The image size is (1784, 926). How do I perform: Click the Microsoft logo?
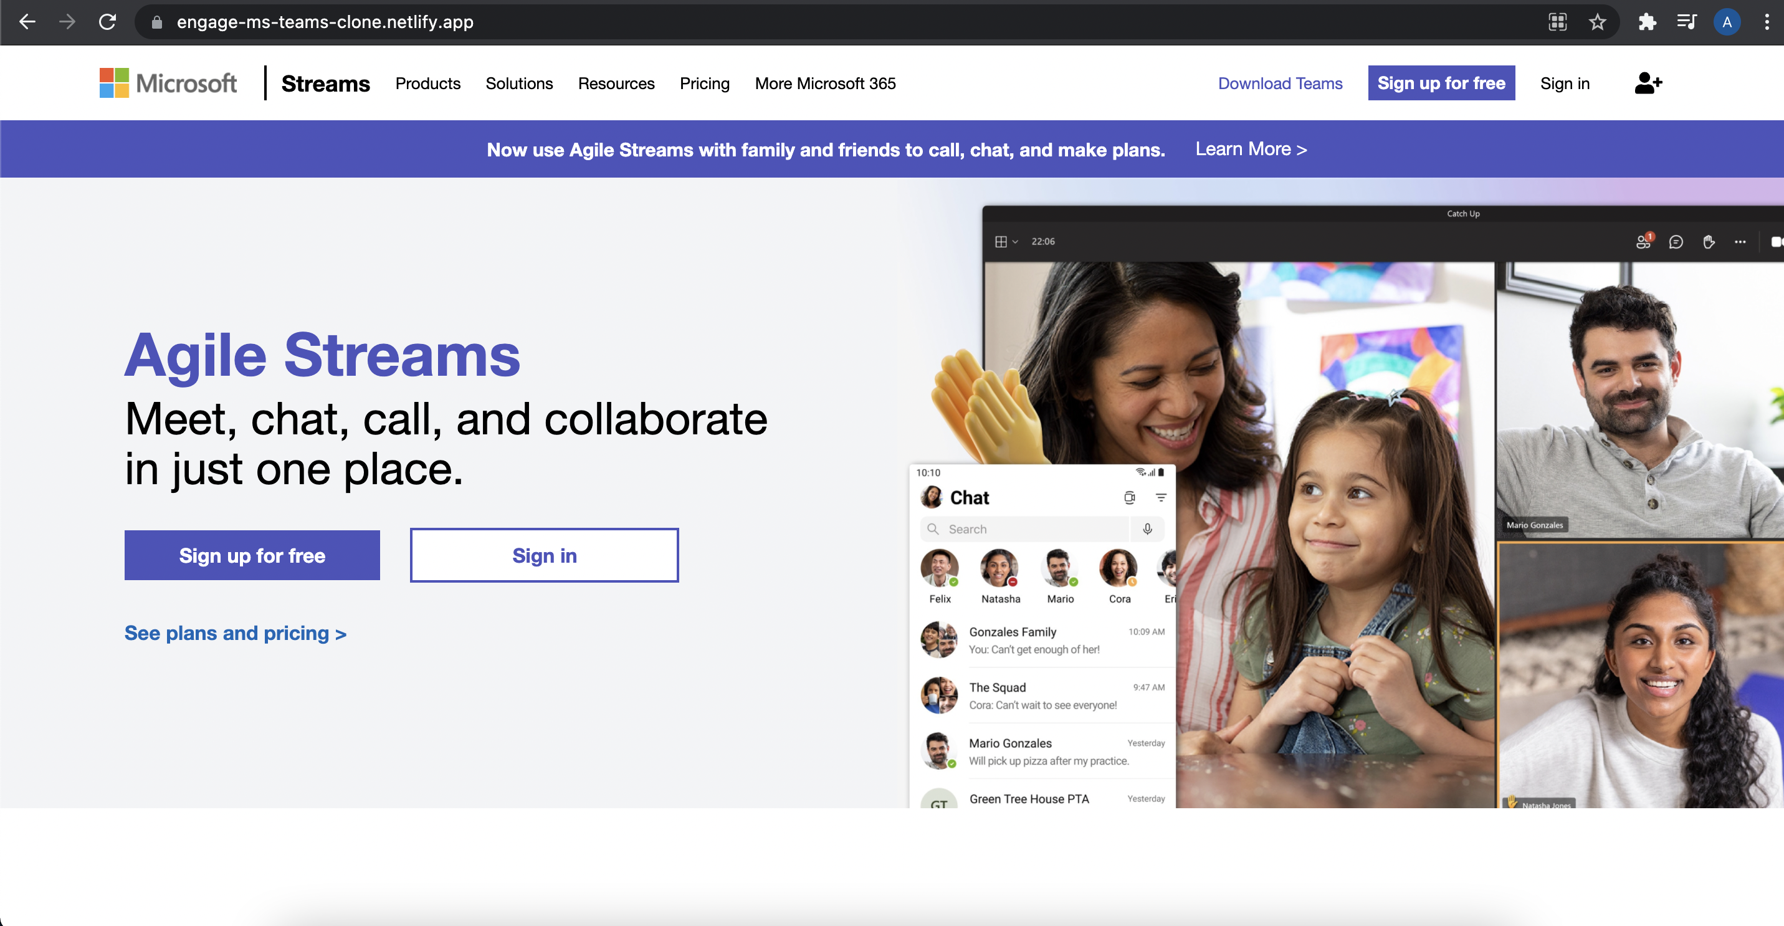[x=168, y=83]
